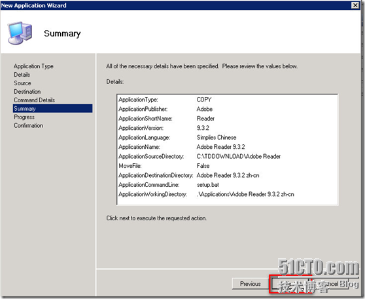Click the setup.bat command line value

coord(208,185)
